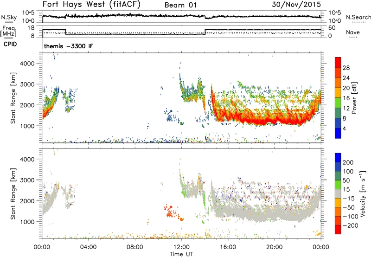Click the '20:00' time tick label
The height and width of the screenshot is (257, 371).
coord(275,247)
